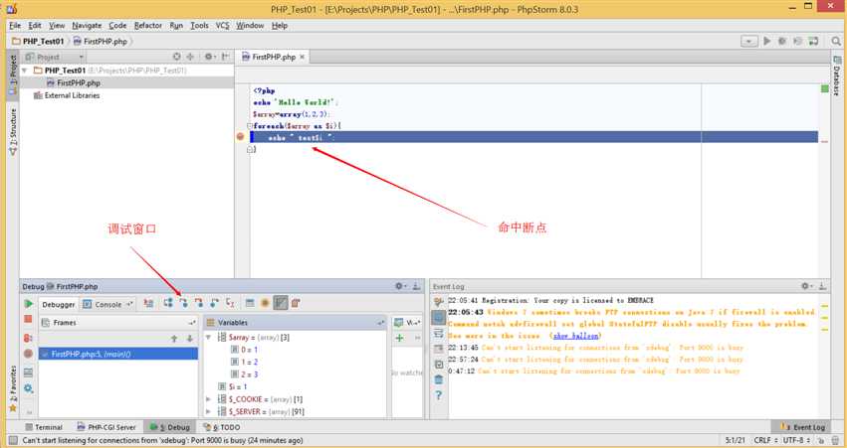
Task: Add new watch with green plus
Action: pyautogui.click(x=400, y=338)
